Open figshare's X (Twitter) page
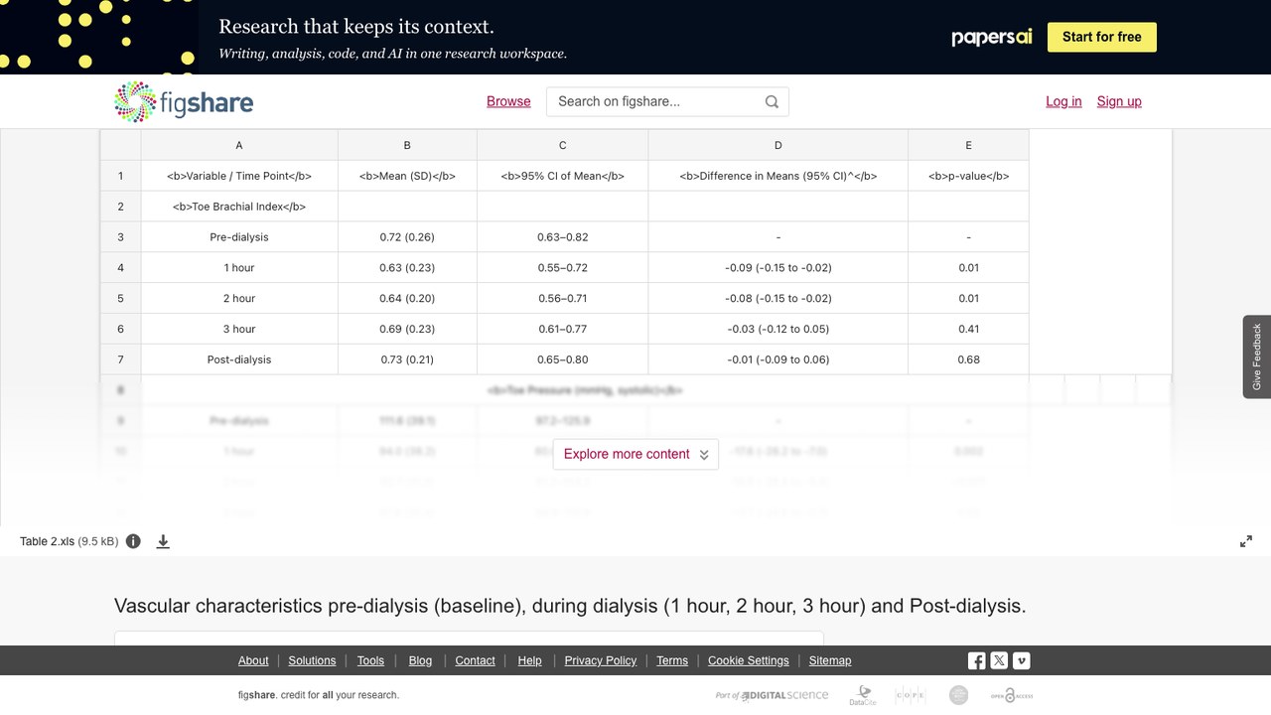The image size is (1271, 715). coord(999,660)
